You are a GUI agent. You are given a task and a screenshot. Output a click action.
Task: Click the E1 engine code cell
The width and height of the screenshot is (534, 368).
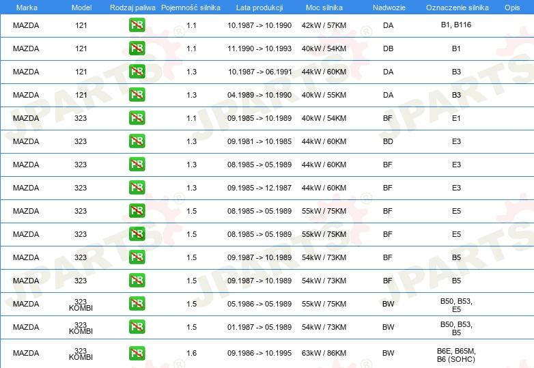456,118
